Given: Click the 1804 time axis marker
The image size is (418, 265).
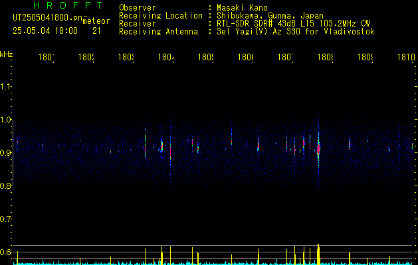Looking at the screenshot, I should point(166,57).
